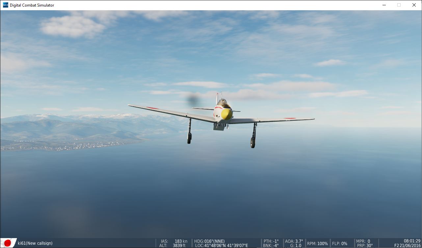Select the ki61 (New callsign) unit label
422x248 pixels.
[35, 243]
